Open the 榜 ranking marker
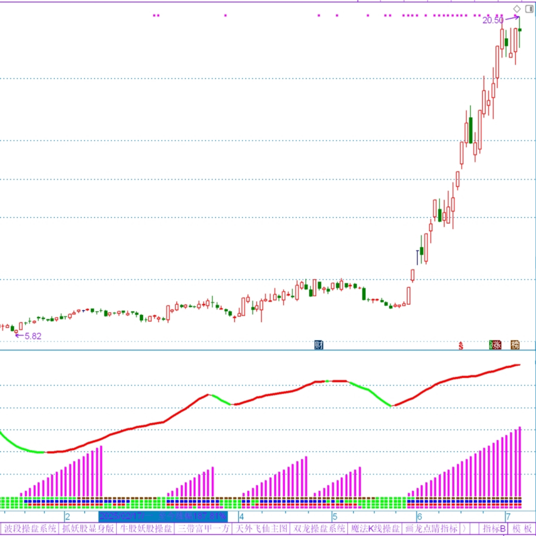536x536 pixels. point(515,345)
